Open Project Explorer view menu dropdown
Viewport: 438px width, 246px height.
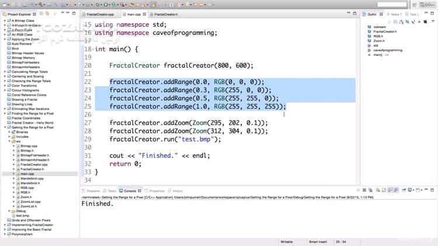pos(61,13)
